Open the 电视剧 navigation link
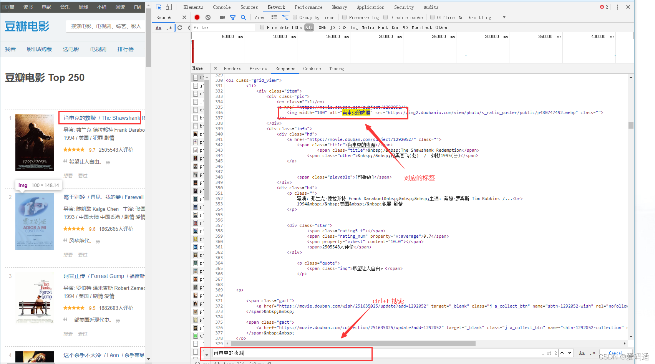The height and width of the screenshot is (364, 655). click(x=98, y=49)
